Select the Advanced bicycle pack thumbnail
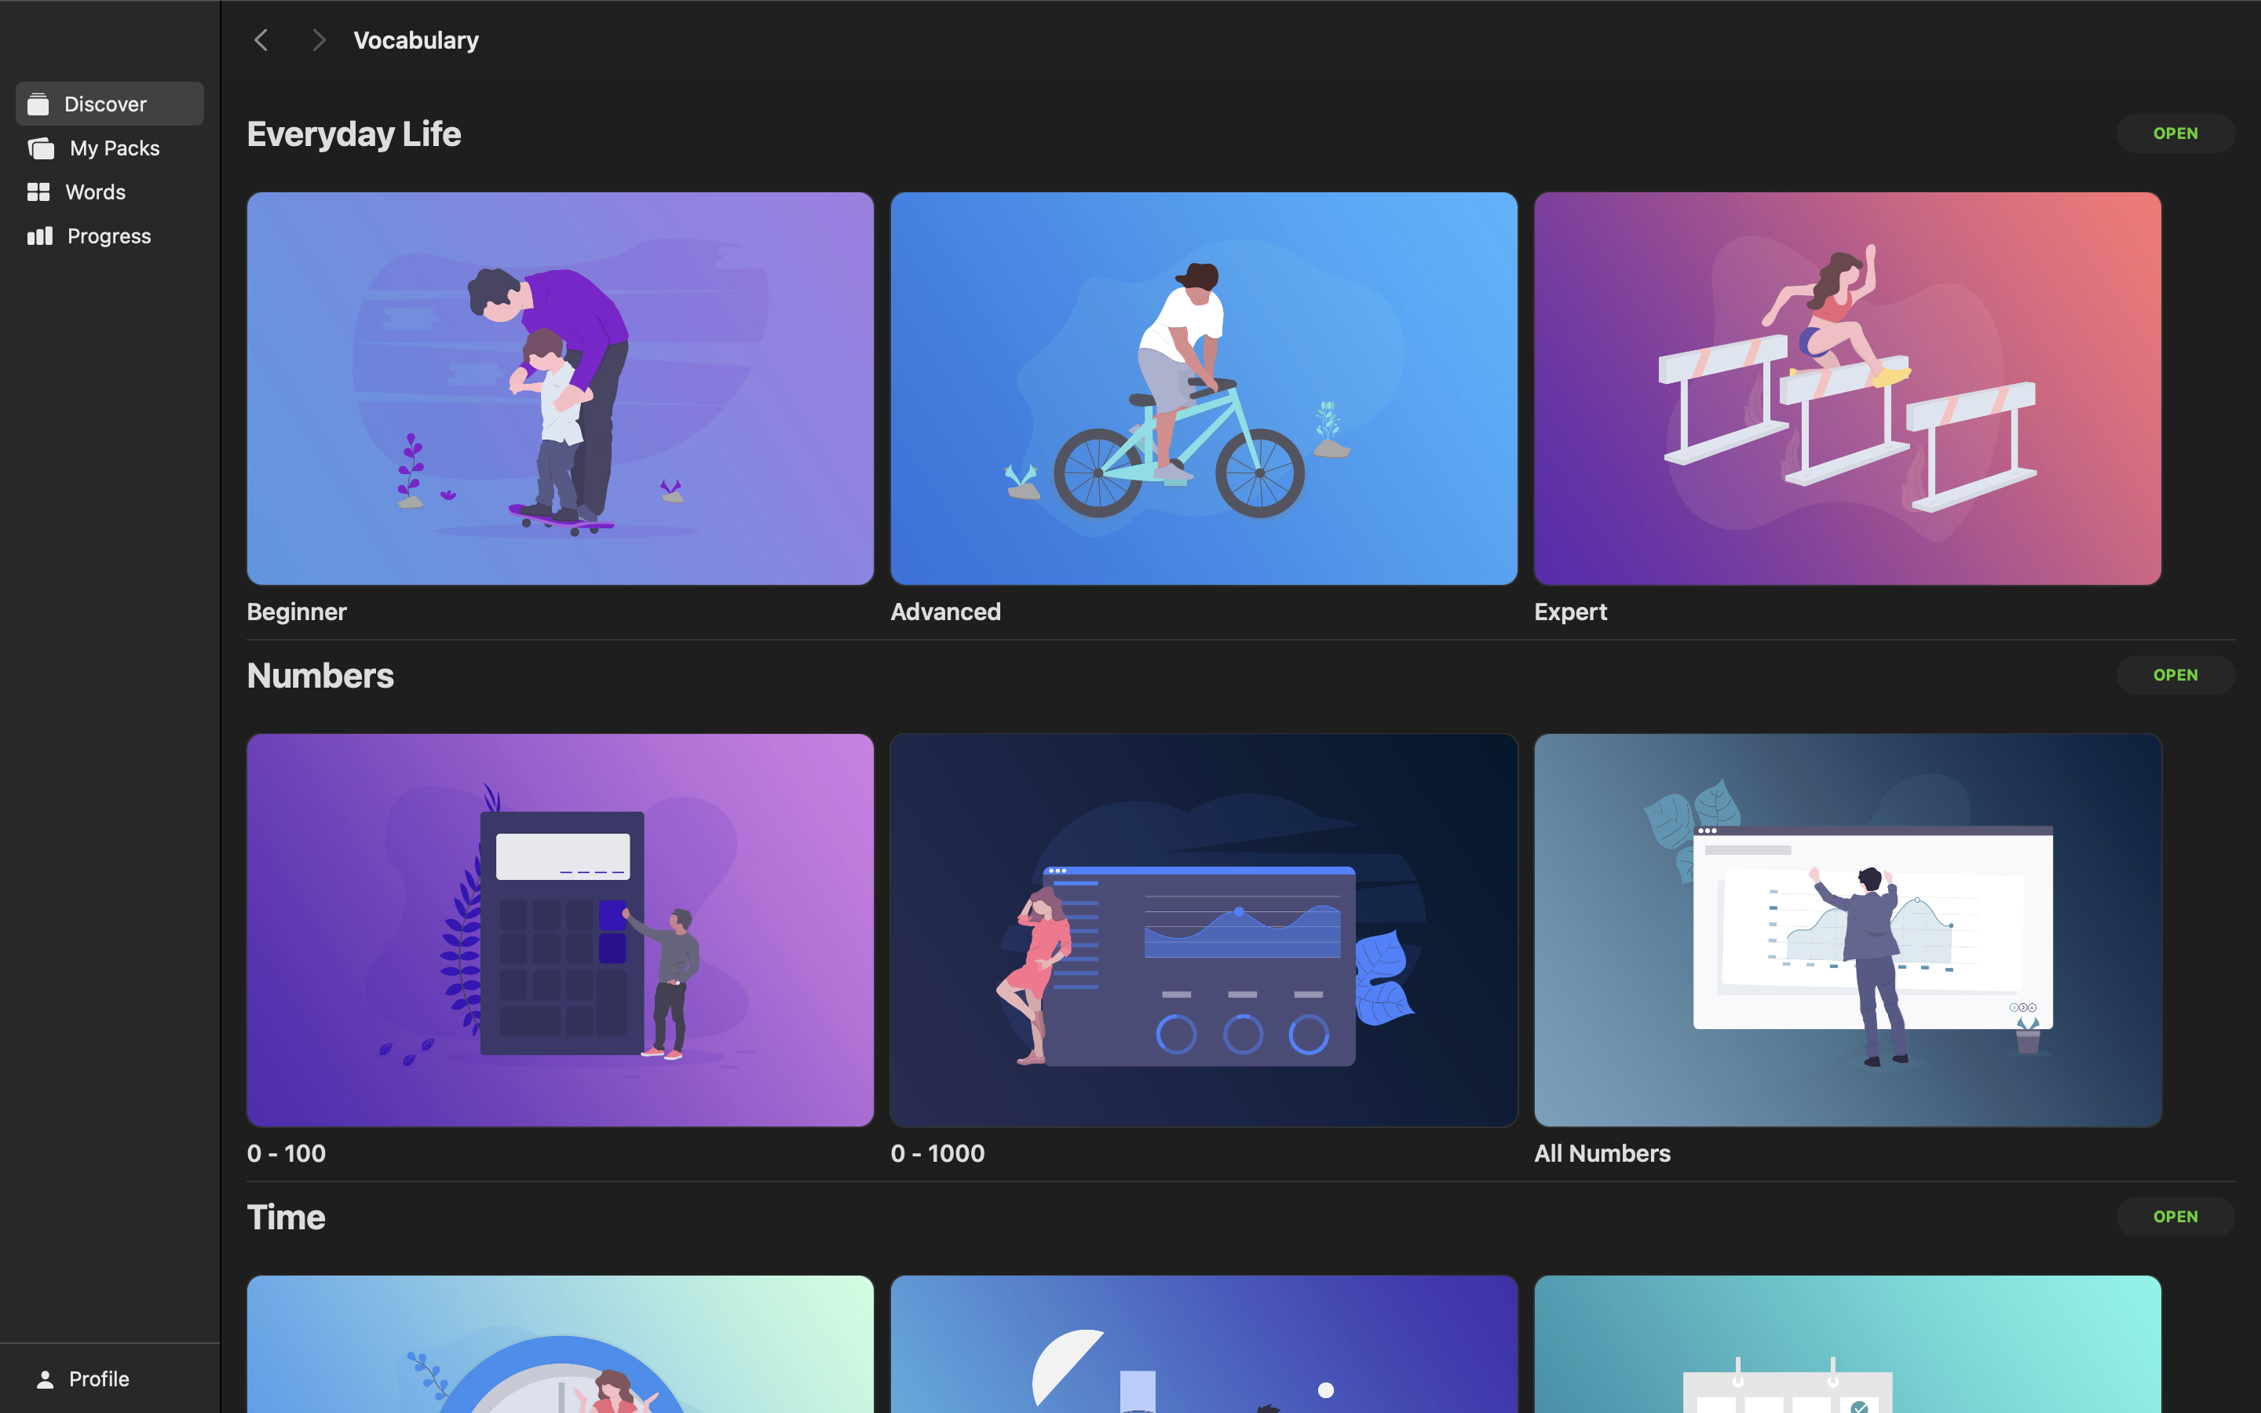The width and height of the screenshot is (2261, 1413). [x=1204, y=389]
